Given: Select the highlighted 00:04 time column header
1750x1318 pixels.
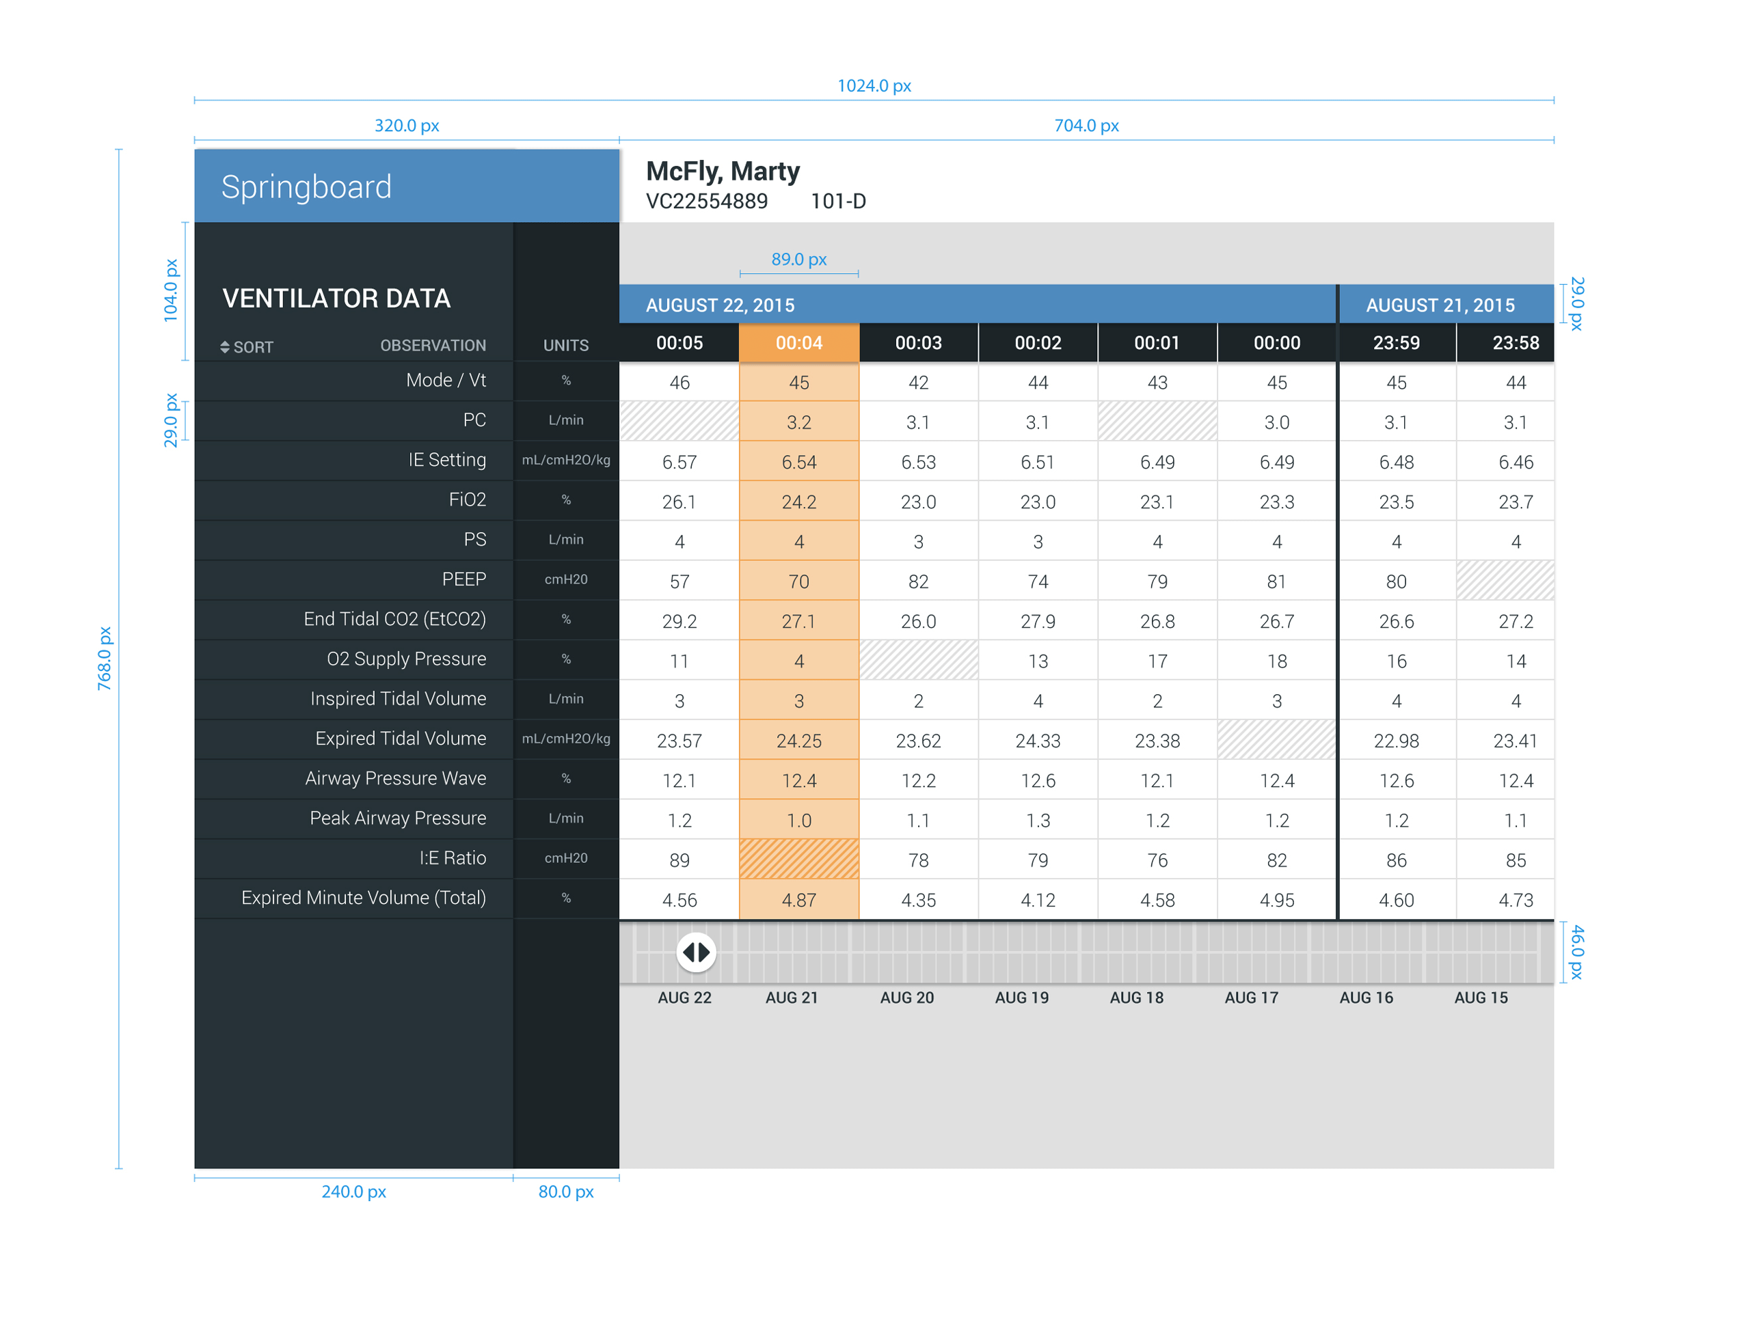Looking at the screenshot, I should tap(799, 342).
